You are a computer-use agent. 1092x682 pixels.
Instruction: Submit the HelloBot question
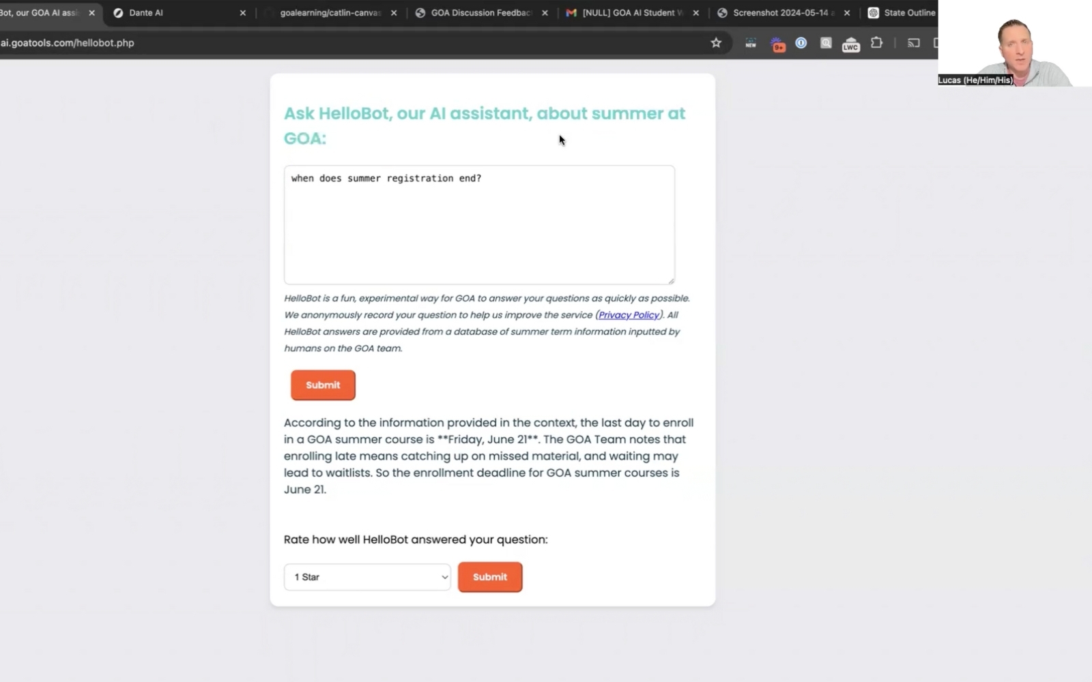click(x=323, y=385)
